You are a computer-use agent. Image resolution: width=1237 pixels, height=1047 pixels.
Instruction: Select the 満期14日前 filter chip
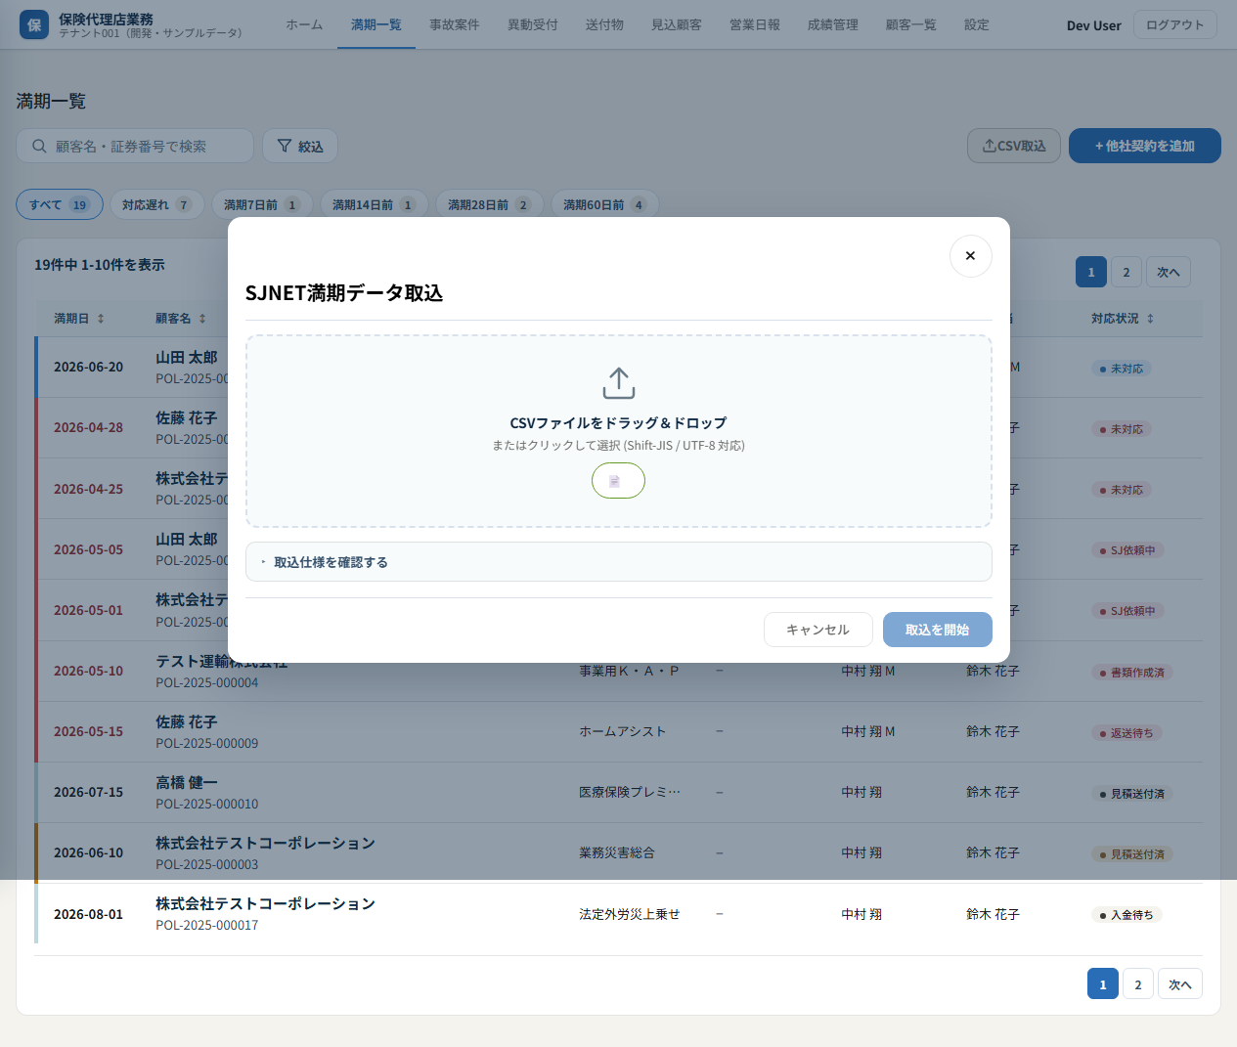point(375,204)
